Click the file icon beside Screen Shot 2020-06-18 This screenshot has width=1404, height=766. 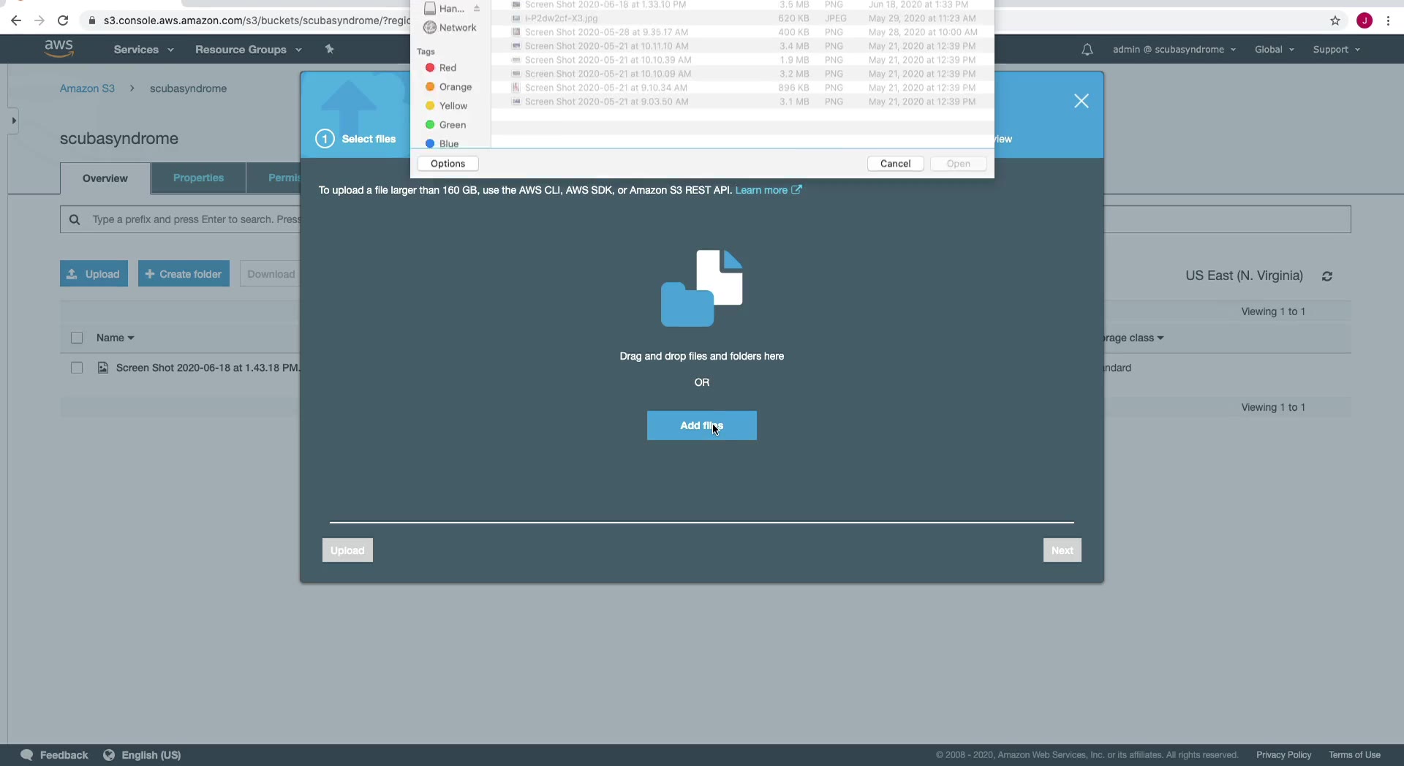pos(103,368)
